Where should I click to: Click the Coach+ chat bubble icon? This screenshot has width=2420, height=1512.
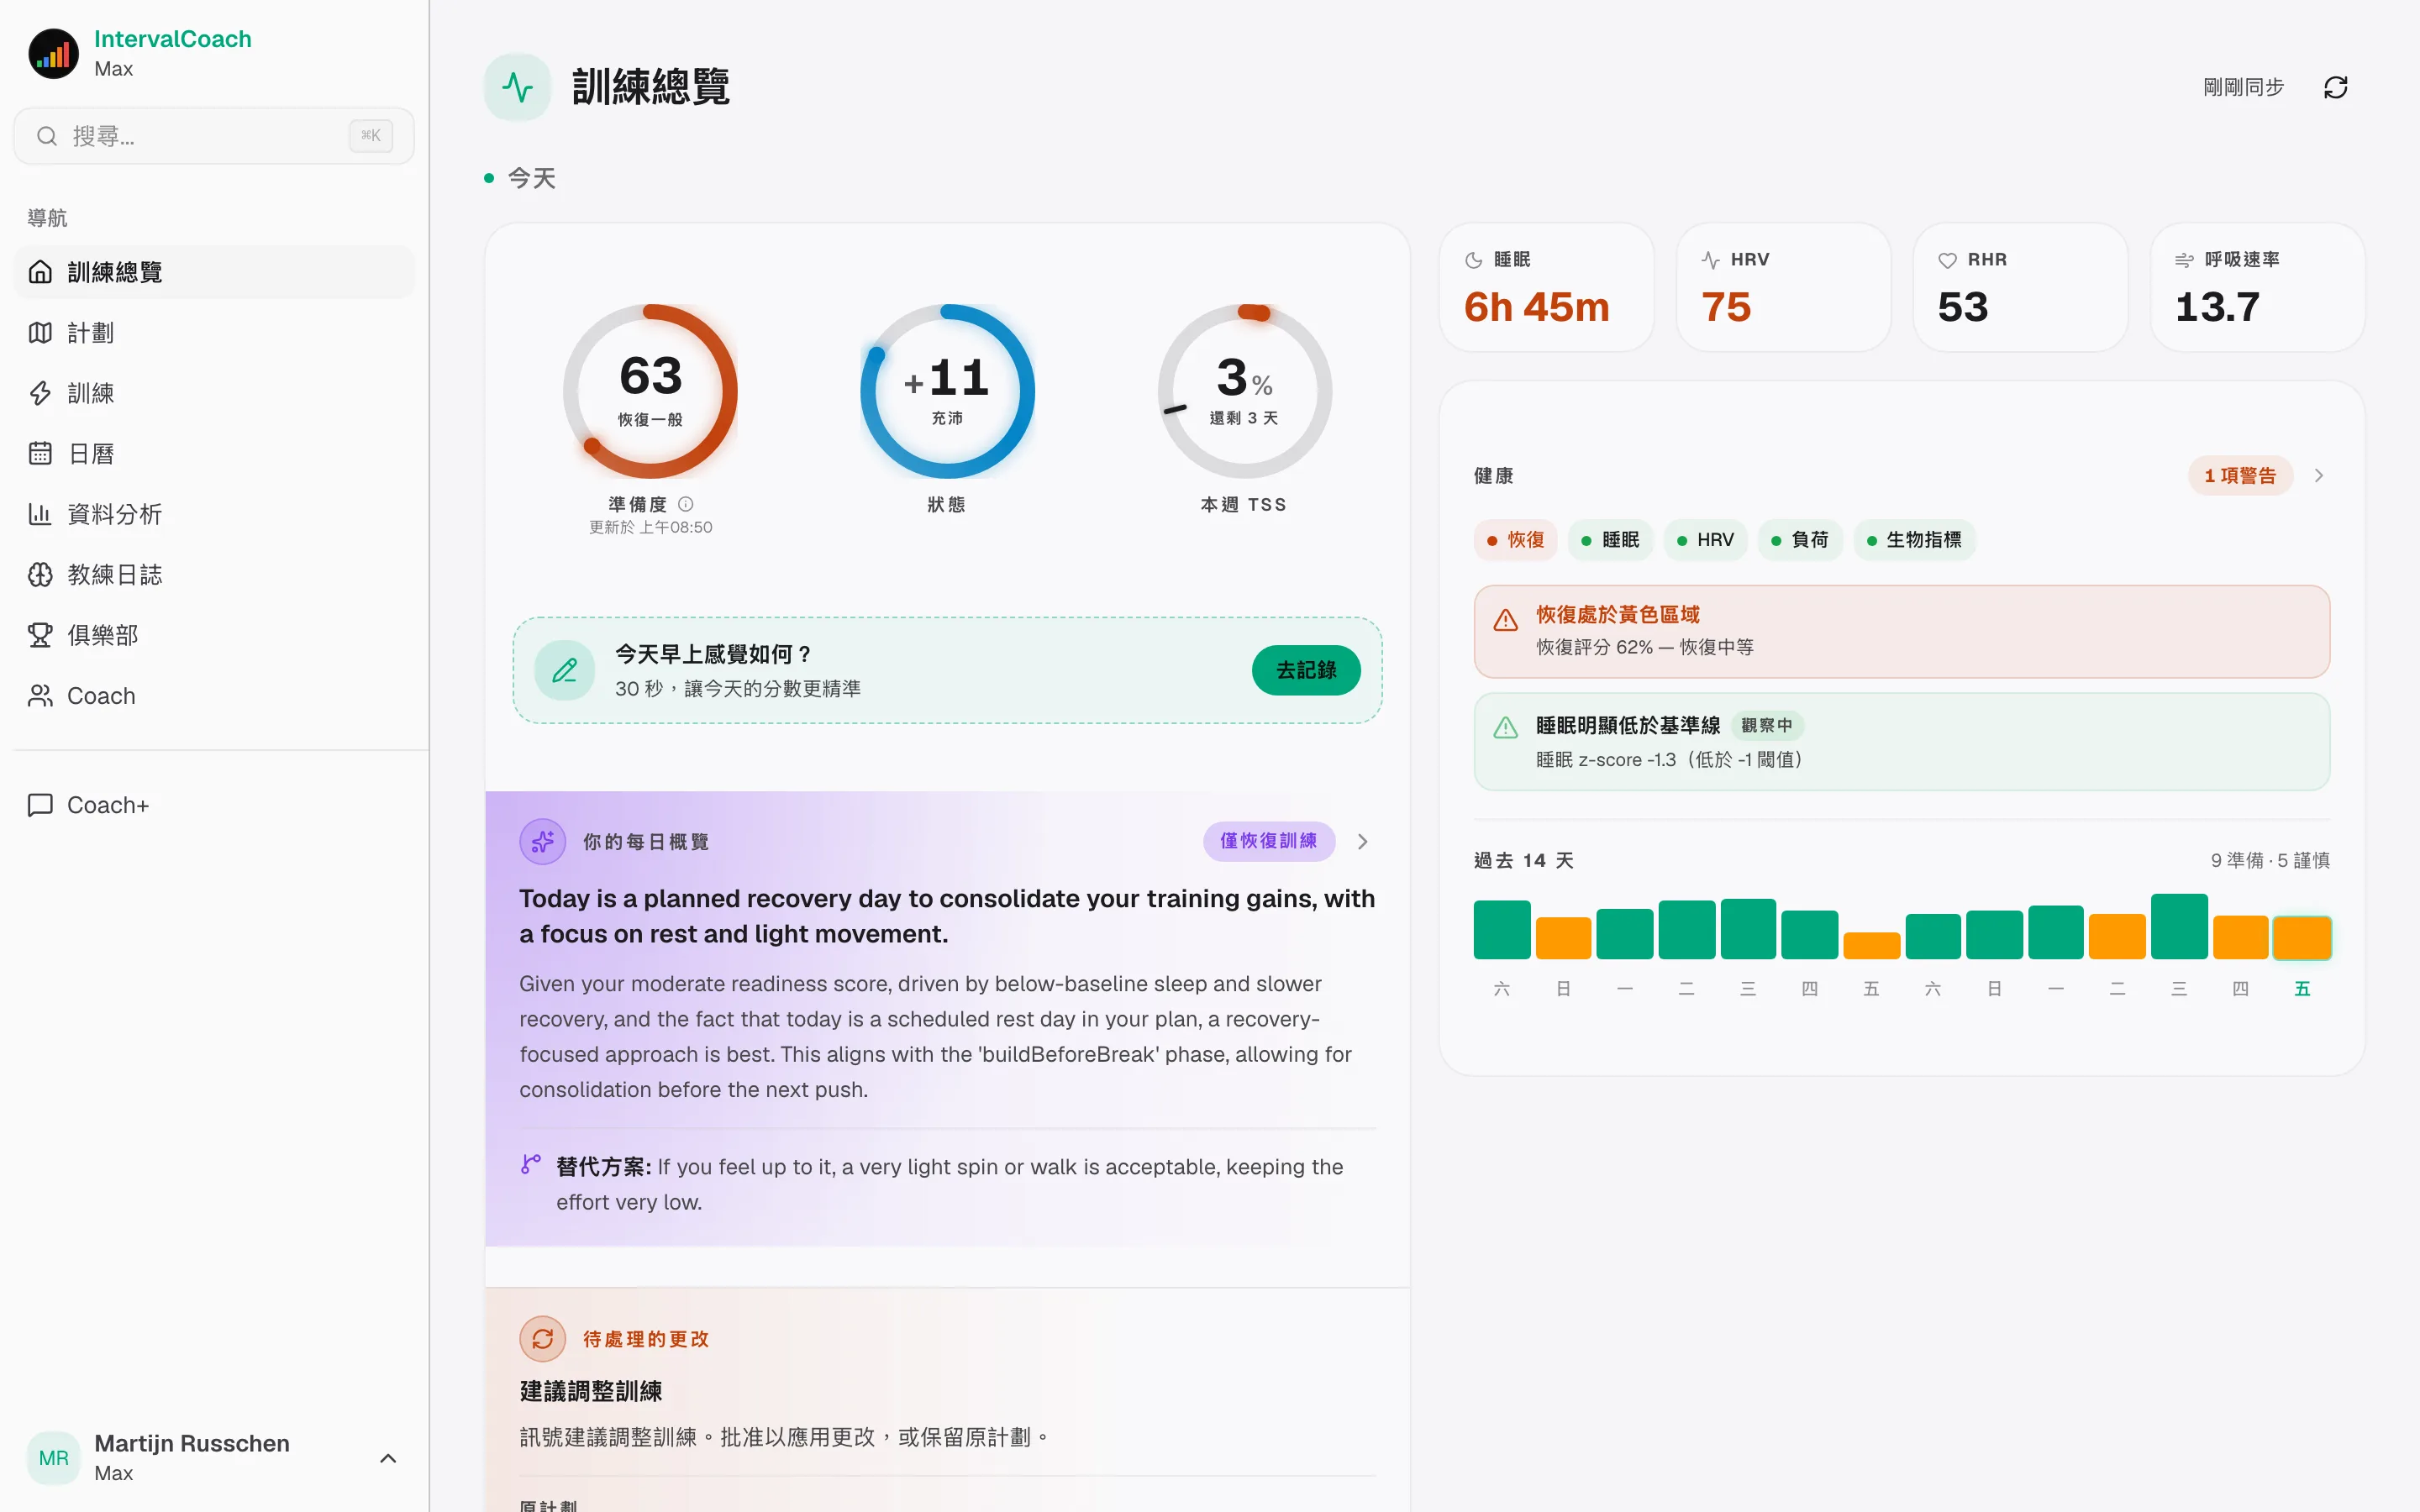click(x=40, y=805)
